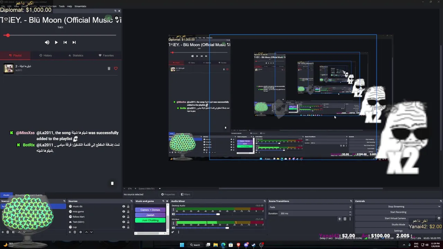Move source down in Sources list
Screen dimensions: 443x249
coord(91,232)
